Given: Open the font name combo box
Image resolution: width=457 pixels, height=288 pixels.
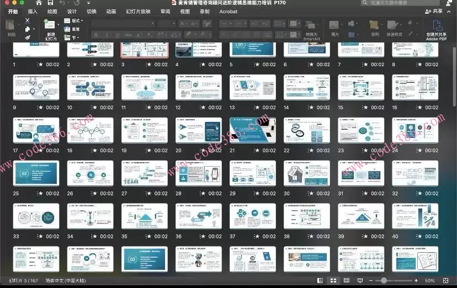Looking at the screenshot, I should coord(123,24).
